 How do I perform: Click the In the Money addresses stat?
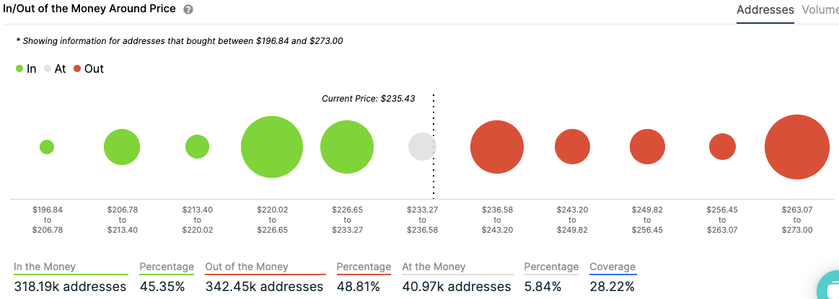point(70,287)
